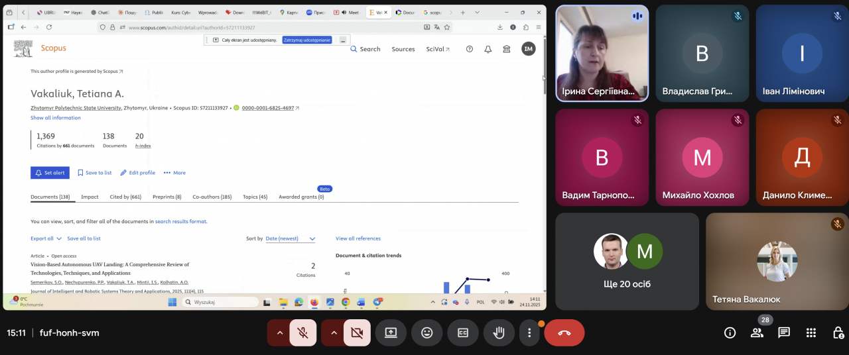Image resolution: width=849 pixels, height=355 pixels.
Task: Toggle closed captions on
Action: [x=463, y=332]
